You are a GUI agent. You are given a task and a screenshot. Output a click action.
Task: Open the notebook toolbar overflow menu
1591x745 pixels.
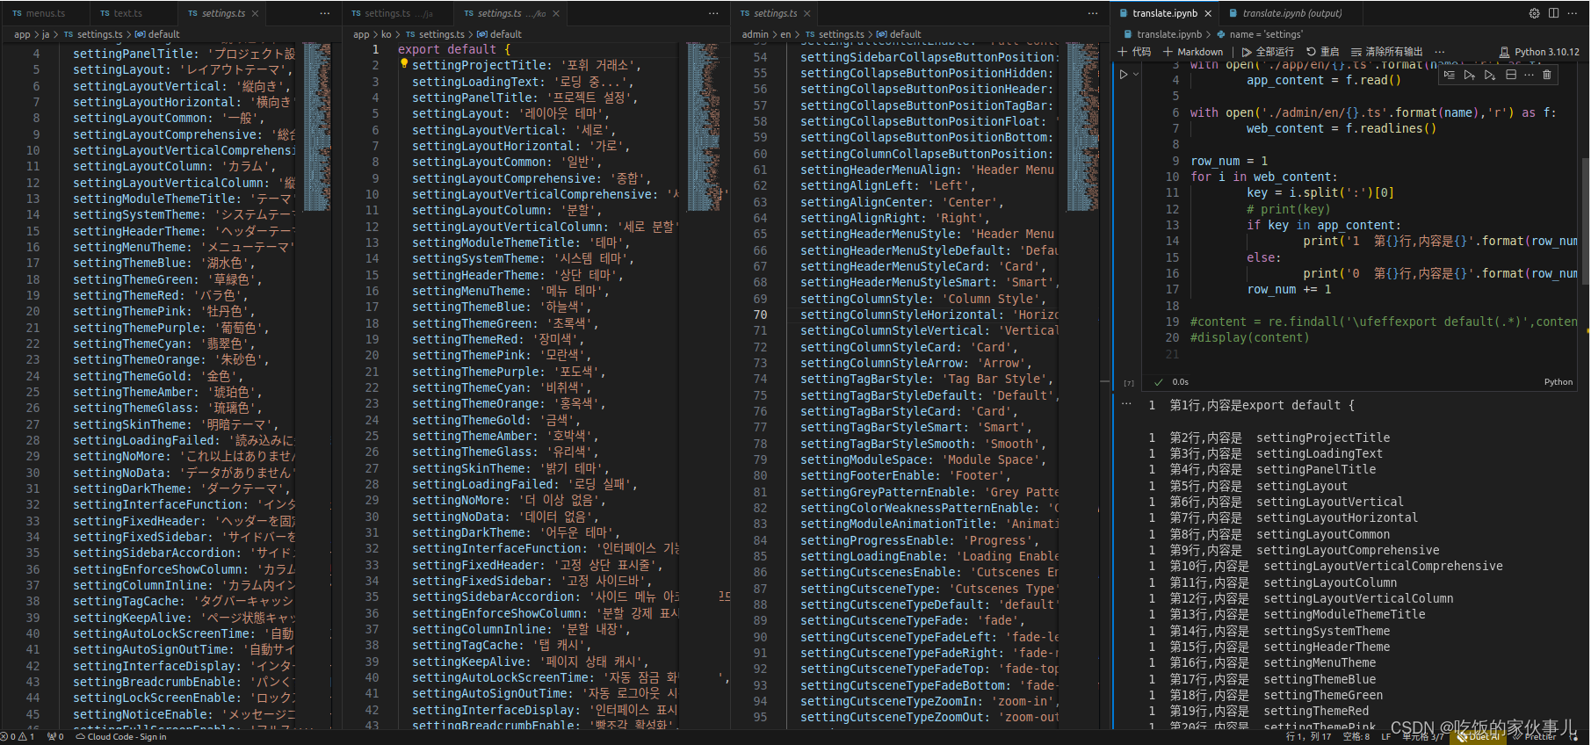[x=1442, y=52]
